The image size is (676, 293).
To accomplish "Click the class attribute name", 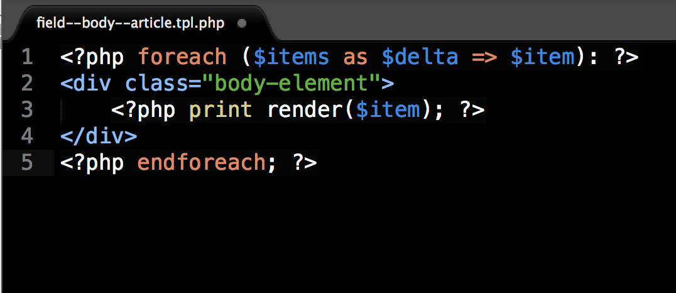I will click(157, 83).
